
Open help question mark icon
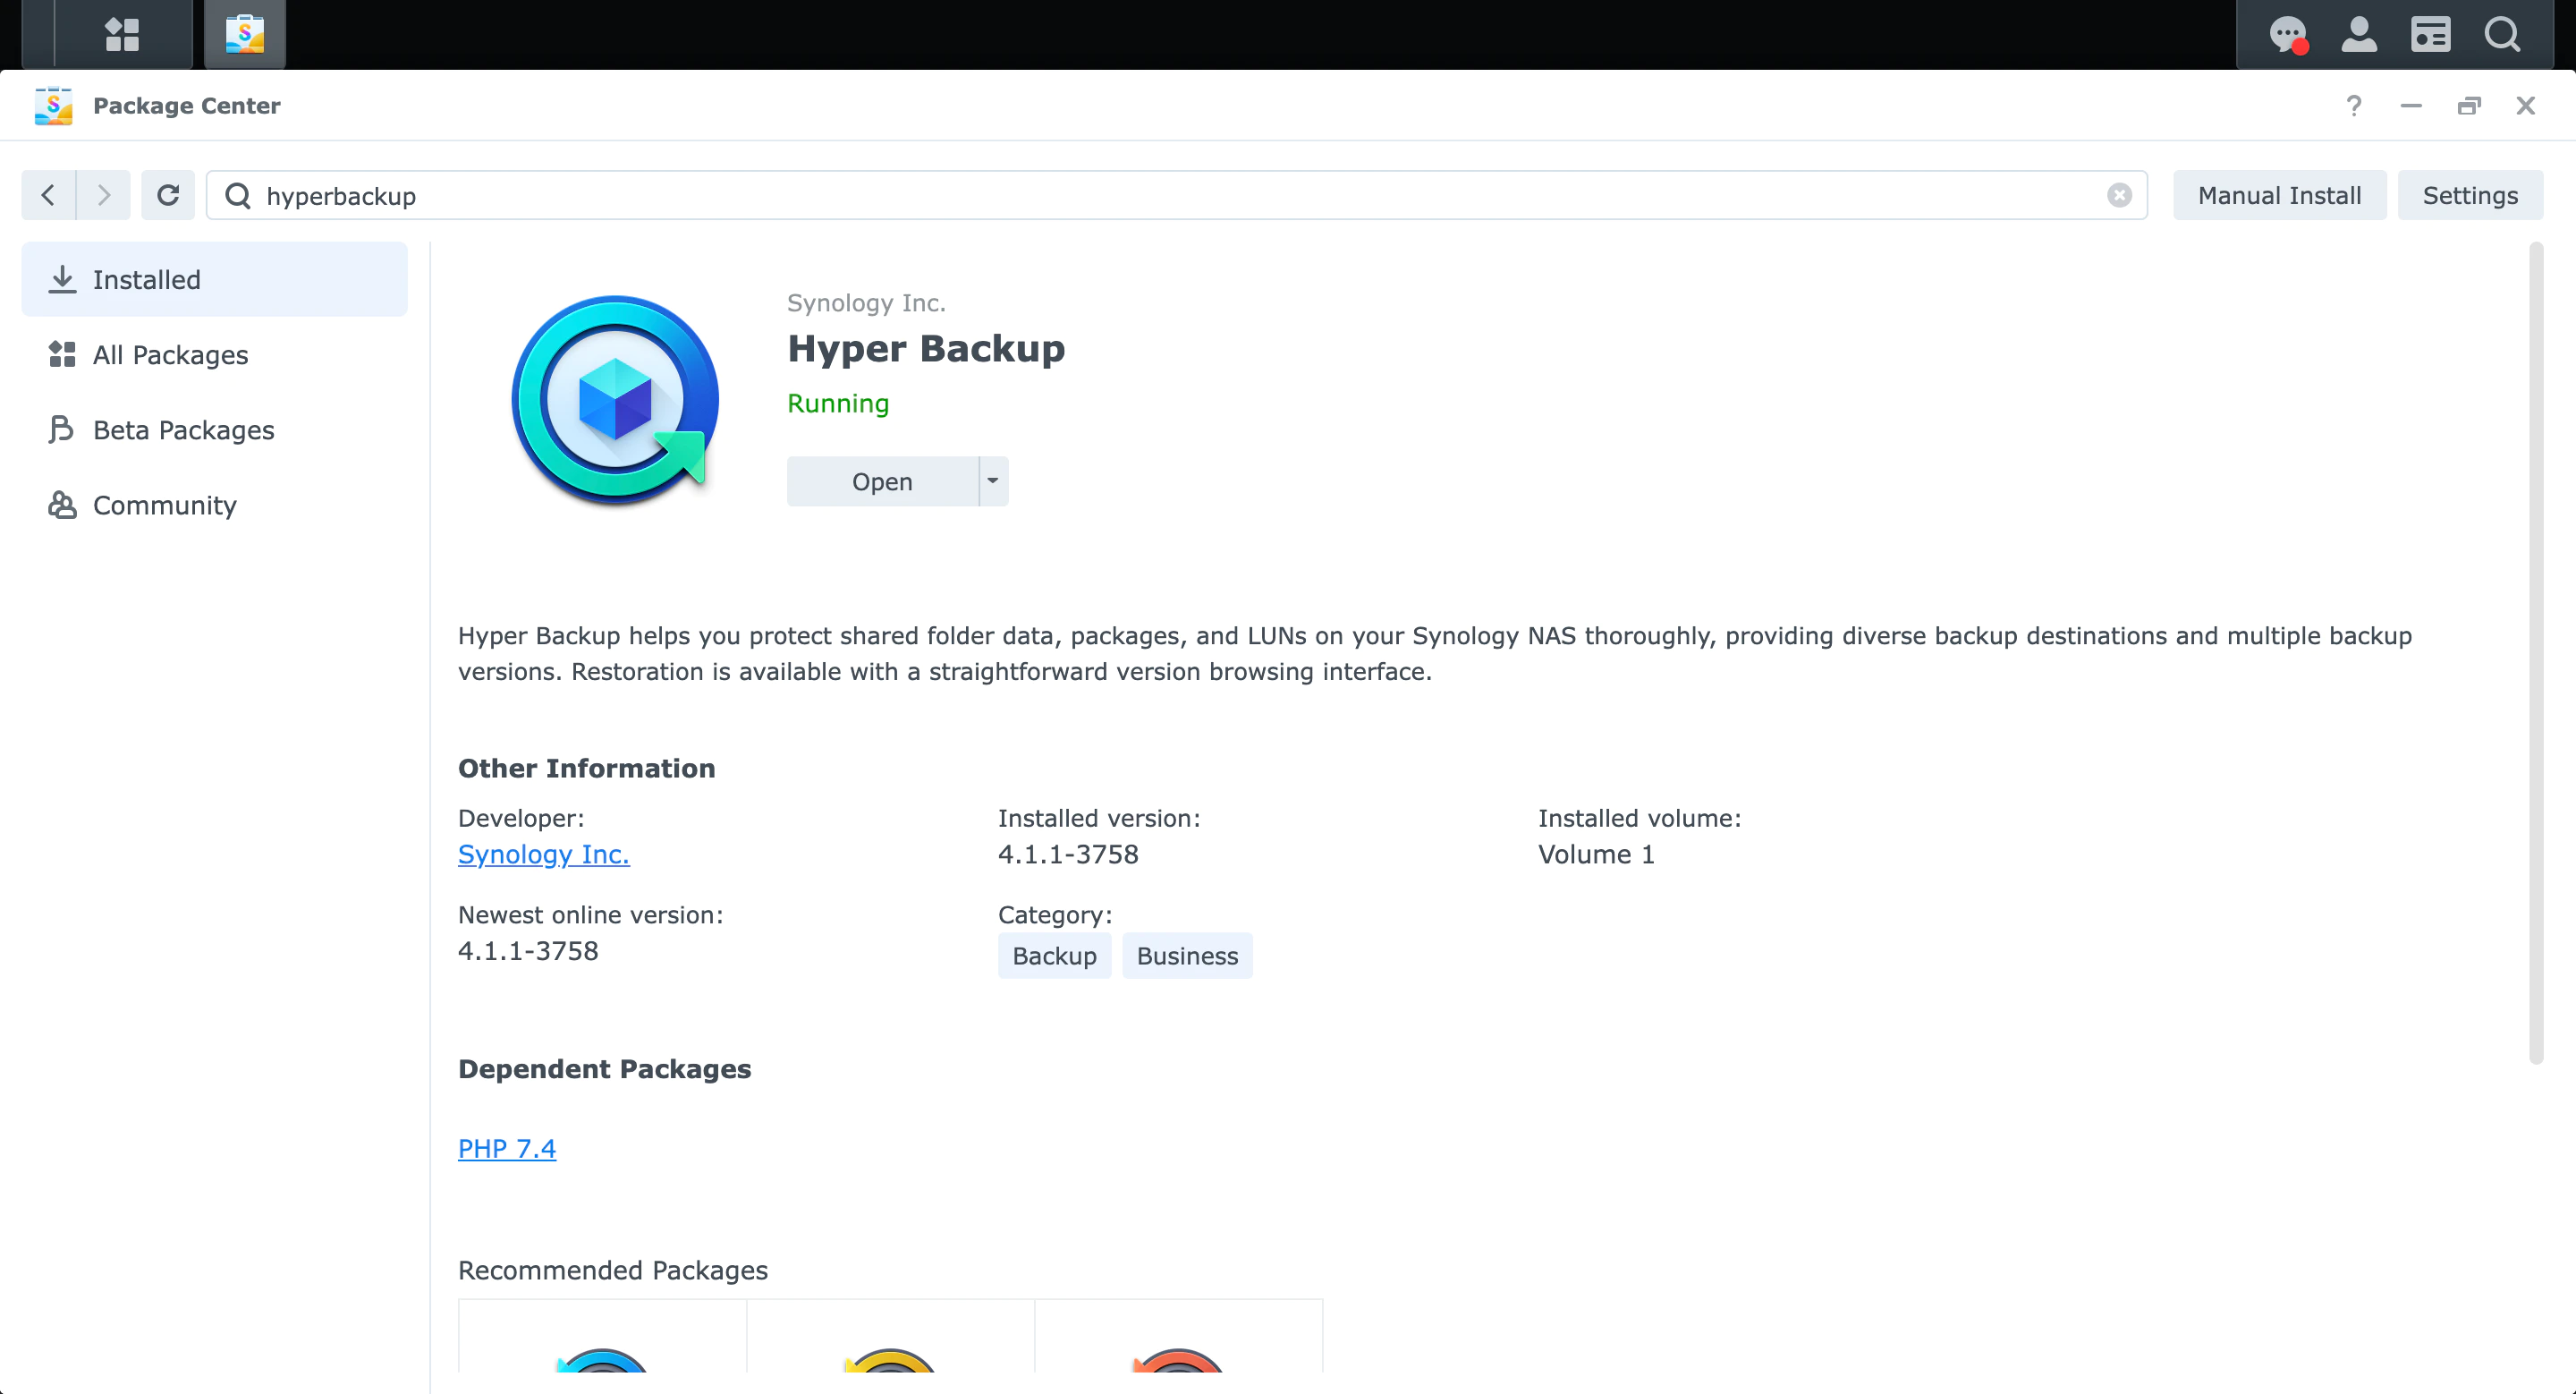[x=2354, y=106]
